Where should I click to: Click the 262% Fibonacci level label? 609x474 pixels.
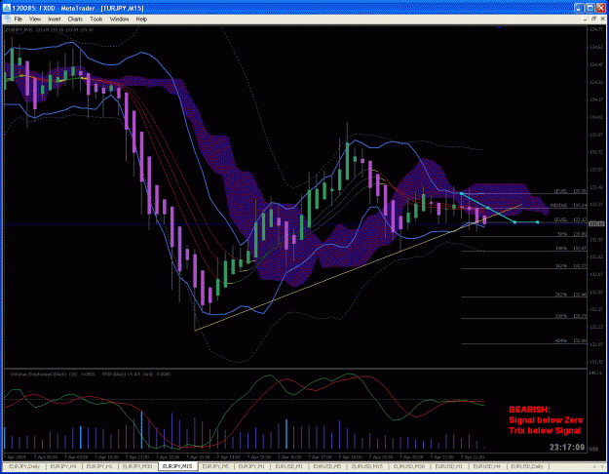coord(561,295)
